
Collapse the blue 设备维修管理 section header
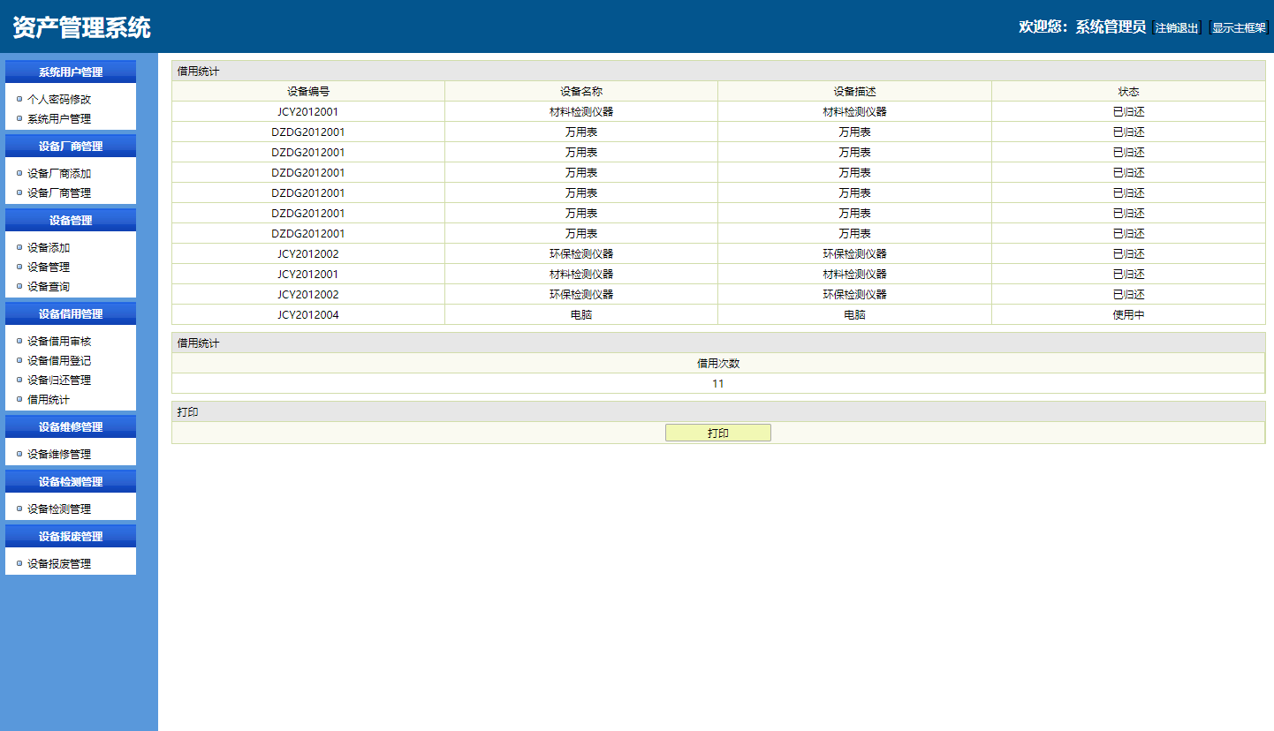point(71,426)
